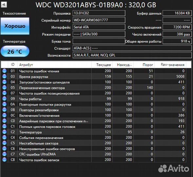Select the Время раскрутки attribute text
Image resolution: width=193 pixels, height=177 pixels.
(x=34, y=77)
